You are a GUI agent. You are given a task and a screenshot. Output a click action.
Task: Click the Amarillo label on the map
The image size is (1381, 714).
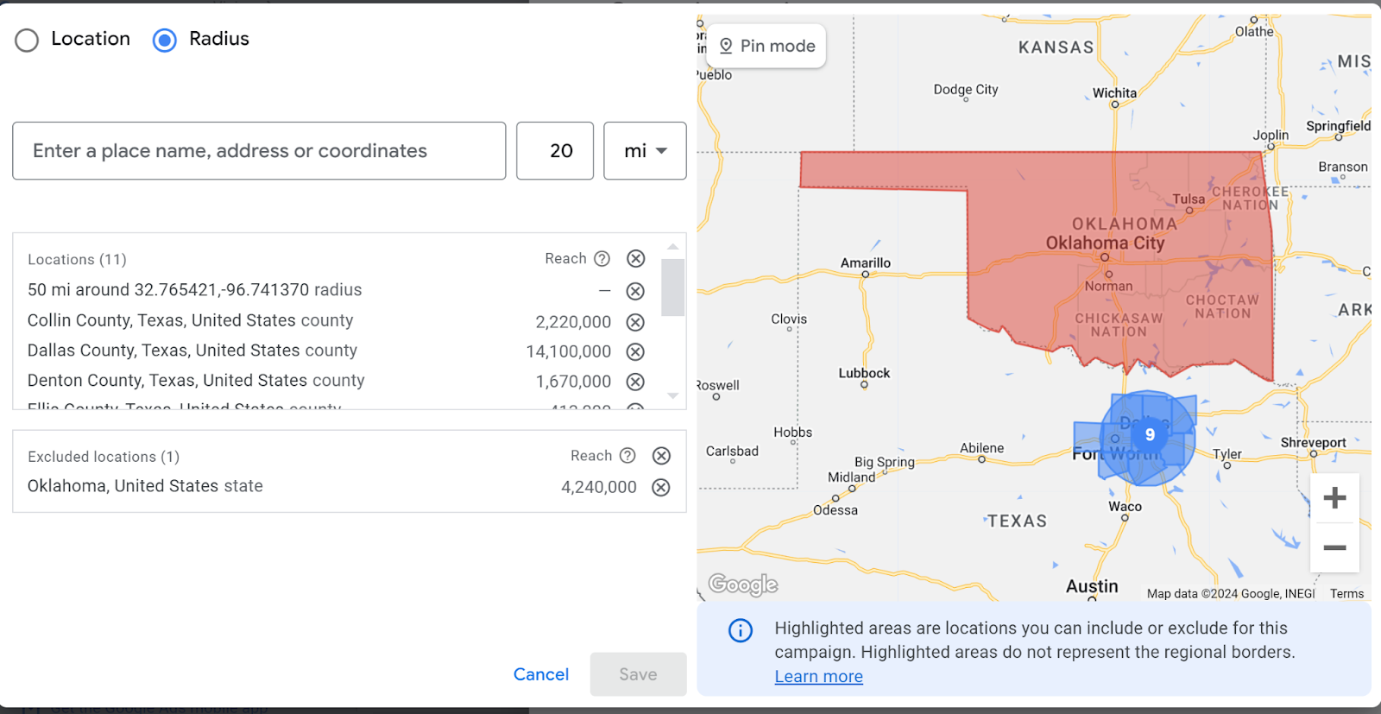pyautogui.click(x=866, y=263)
